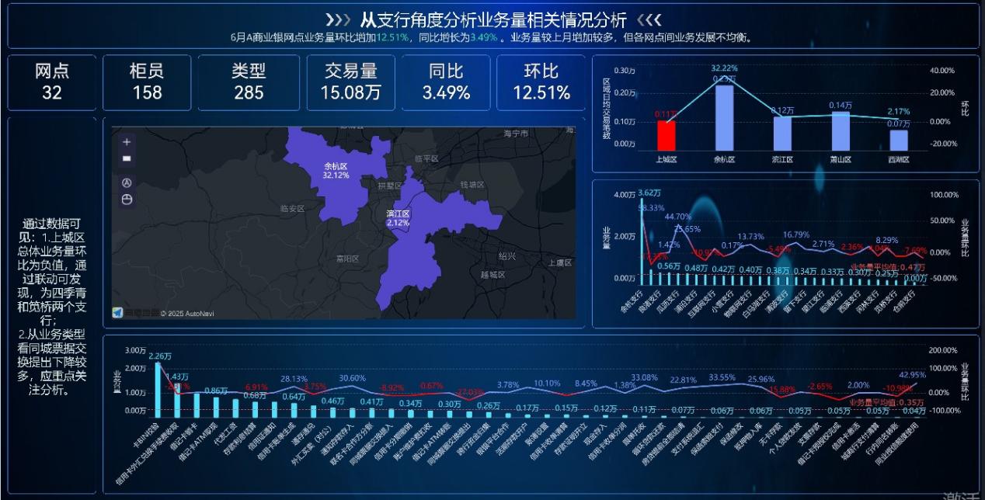Click the 同比 3.49% metric card
Viewport: 985px width, 500px height.
click(446, 82)
